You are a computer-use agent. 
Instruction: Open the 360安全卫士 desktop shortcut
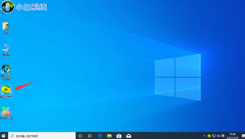point(6,90)
